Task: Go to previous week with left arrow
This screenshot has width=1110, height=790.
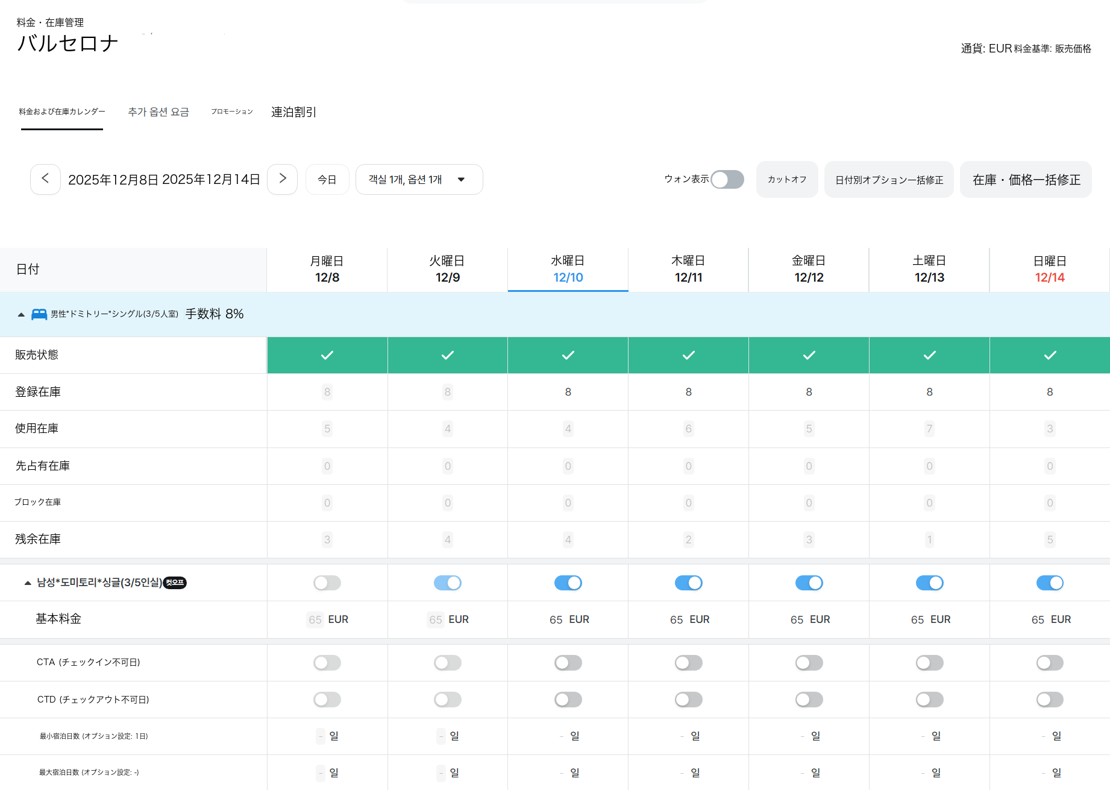Action: click(45, 179)
